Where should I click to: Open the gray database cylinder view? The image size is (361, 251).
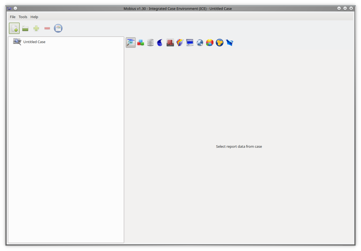(x=150, y=43)
